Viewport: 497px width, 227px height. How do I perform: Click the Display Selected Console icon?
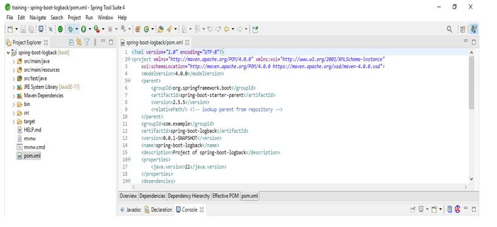click(x=421, y=209)
